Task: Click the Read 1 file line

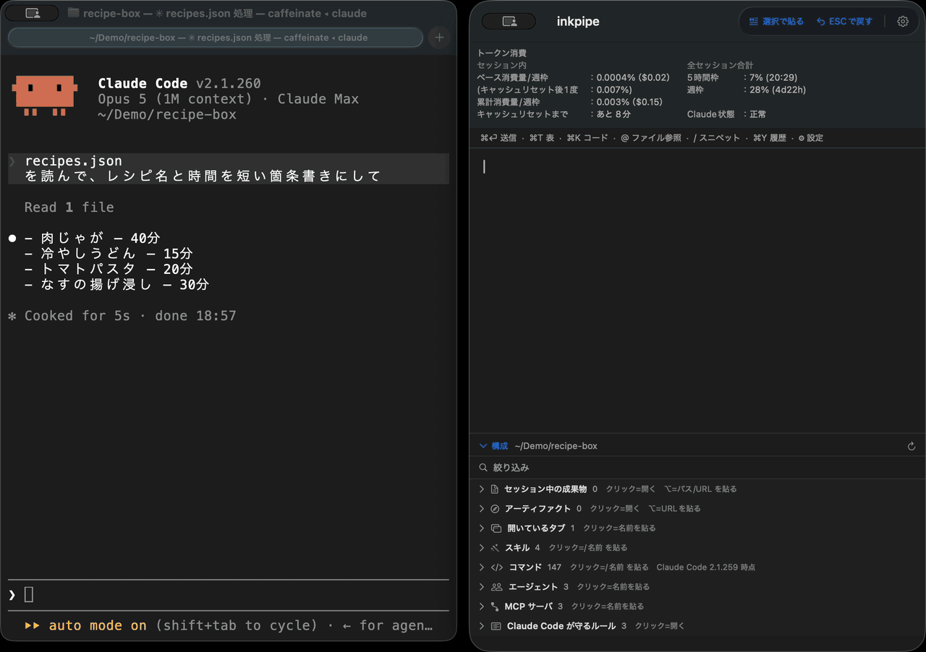Action: (x=69, y=207)
